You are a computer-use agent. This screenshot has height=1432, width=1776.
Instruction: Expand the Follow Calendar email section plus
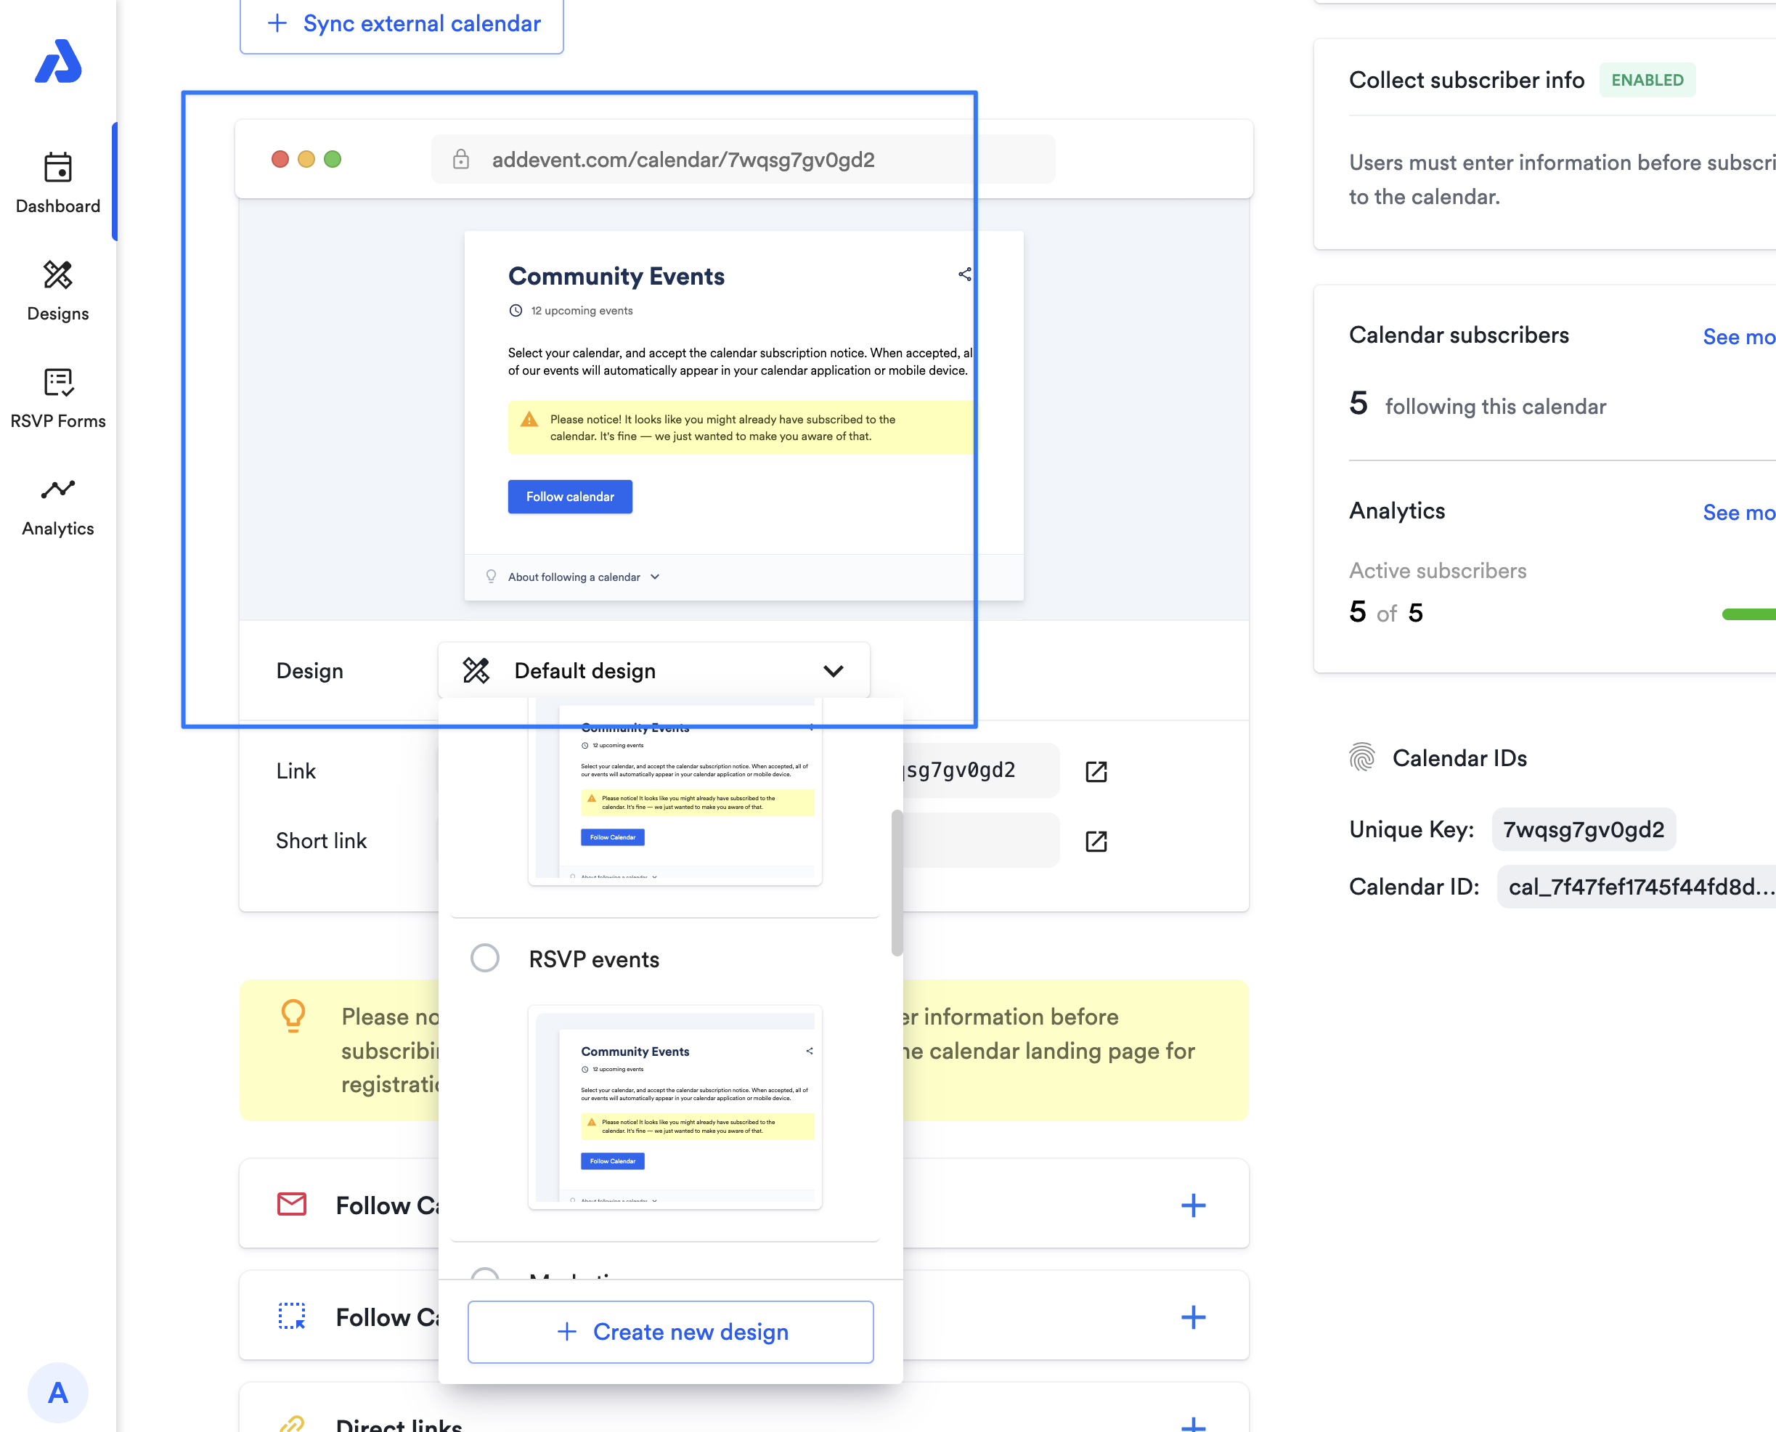pos(1193,1205)
